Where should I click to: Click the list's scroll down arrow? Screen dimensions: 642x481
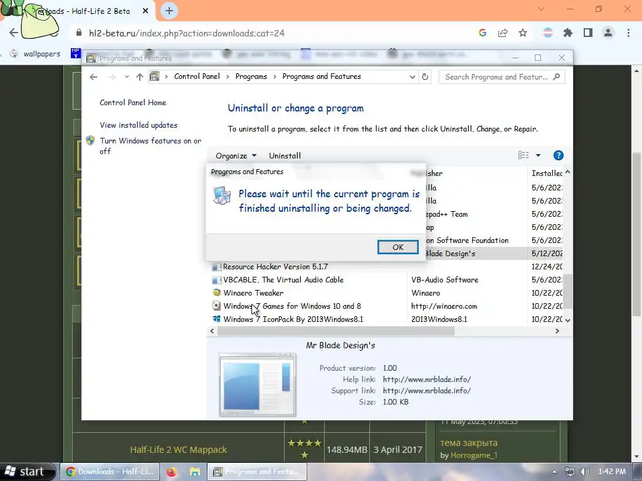(567, 320)
